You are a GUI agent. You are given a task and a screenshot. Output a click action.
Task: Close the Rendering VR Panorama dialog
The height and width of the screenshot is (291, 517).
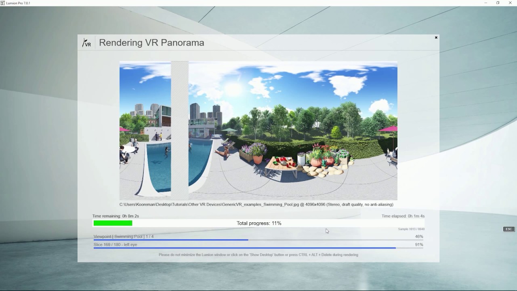(436, 38)
